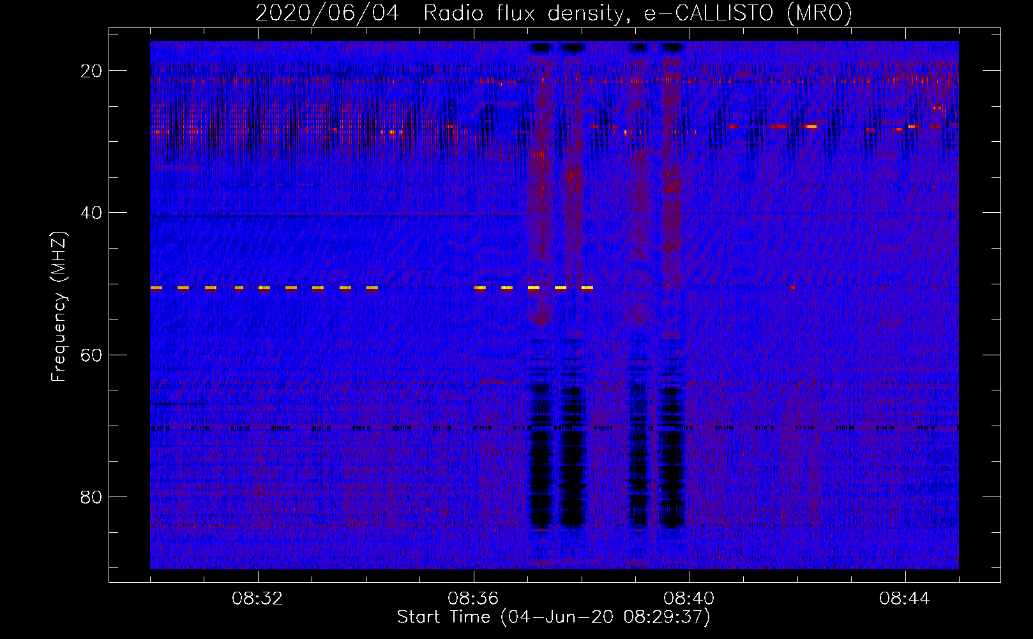
Task: Click the 'Start Time (04-Jun-20 08:29:37)' axis label
Action: coord(554,617)
